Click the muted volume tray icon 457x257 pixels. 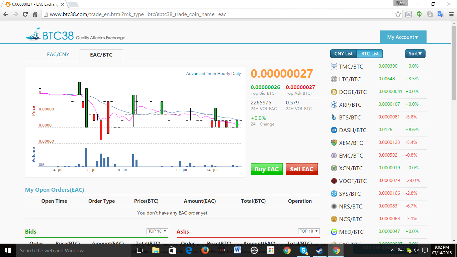[417, 250]
